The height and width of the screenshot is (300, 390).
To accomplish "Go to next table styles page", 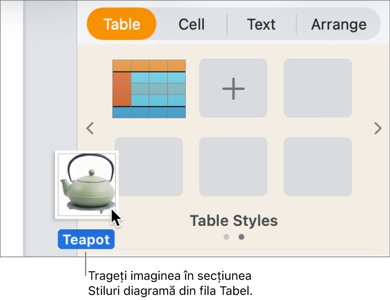I will click(x=378, y=128).
